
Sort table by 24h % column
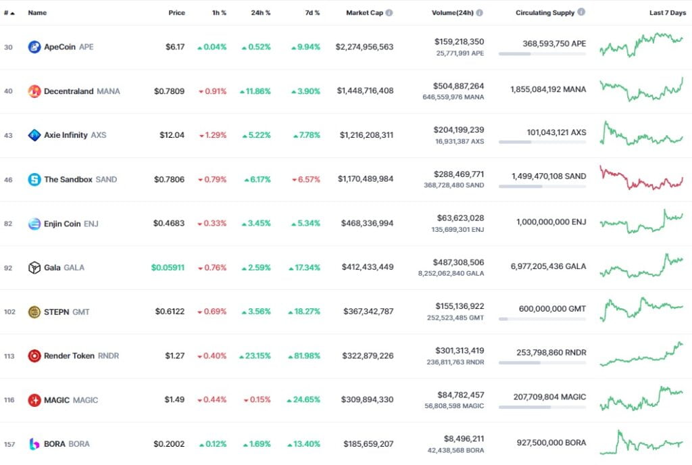coord(260,13)
